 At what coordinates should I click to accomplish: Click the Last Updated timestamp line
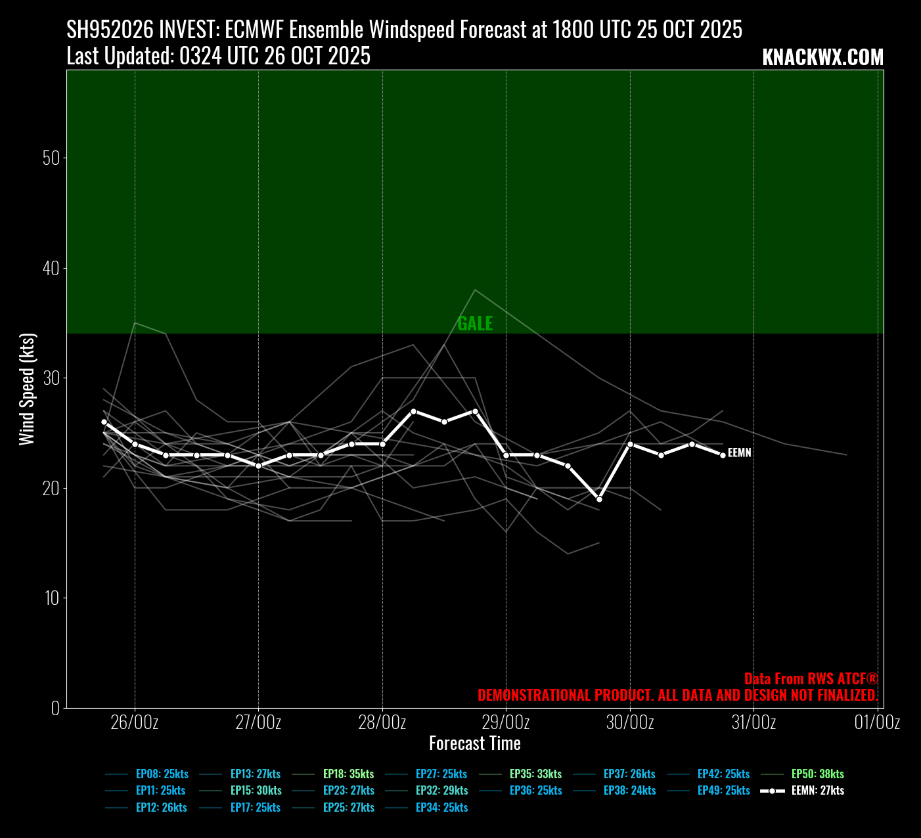(x=218, y=56)
